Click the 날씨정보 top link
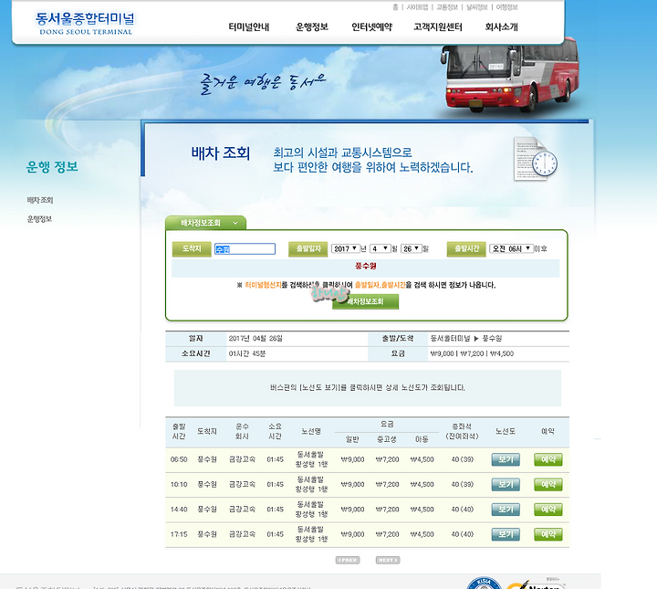The image size is (657, 589). 477,7
